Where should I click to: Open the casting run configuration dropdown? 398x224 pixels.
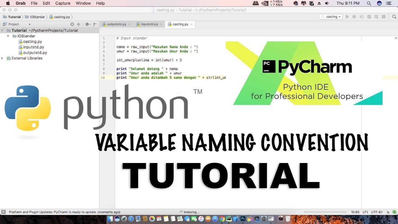coord(331,17)
